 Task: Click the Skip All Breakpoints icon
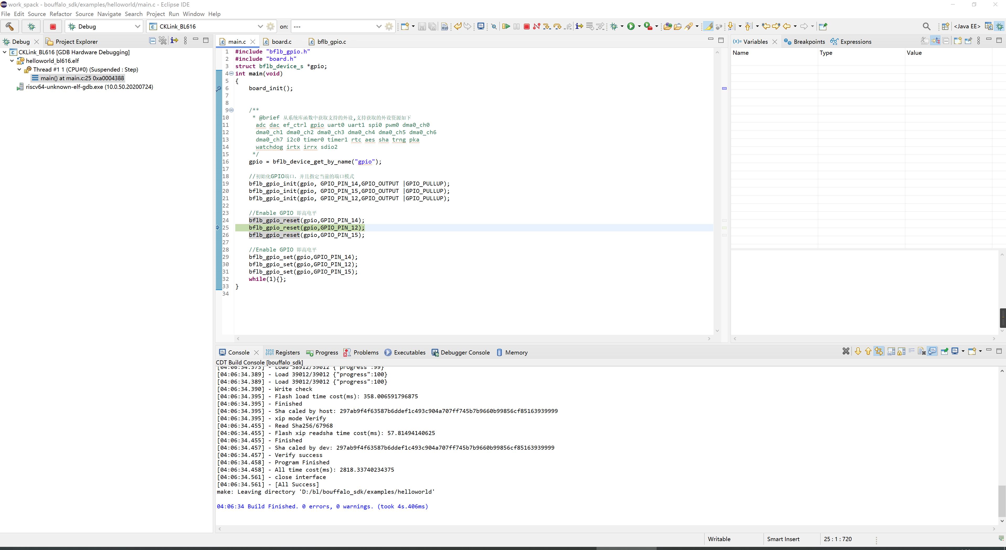(494, 26)
